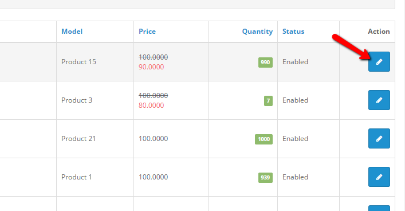Click the quantity badge showing 7

[268, 101]
